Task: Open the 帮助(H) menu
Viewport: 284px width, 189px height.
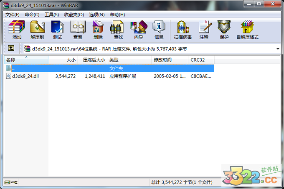Action: (117, 15)
